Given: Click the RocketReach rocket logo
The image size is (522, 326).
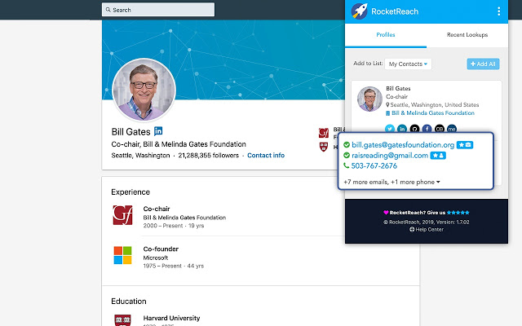Looking at the screenshot, I should pos(359,11).
